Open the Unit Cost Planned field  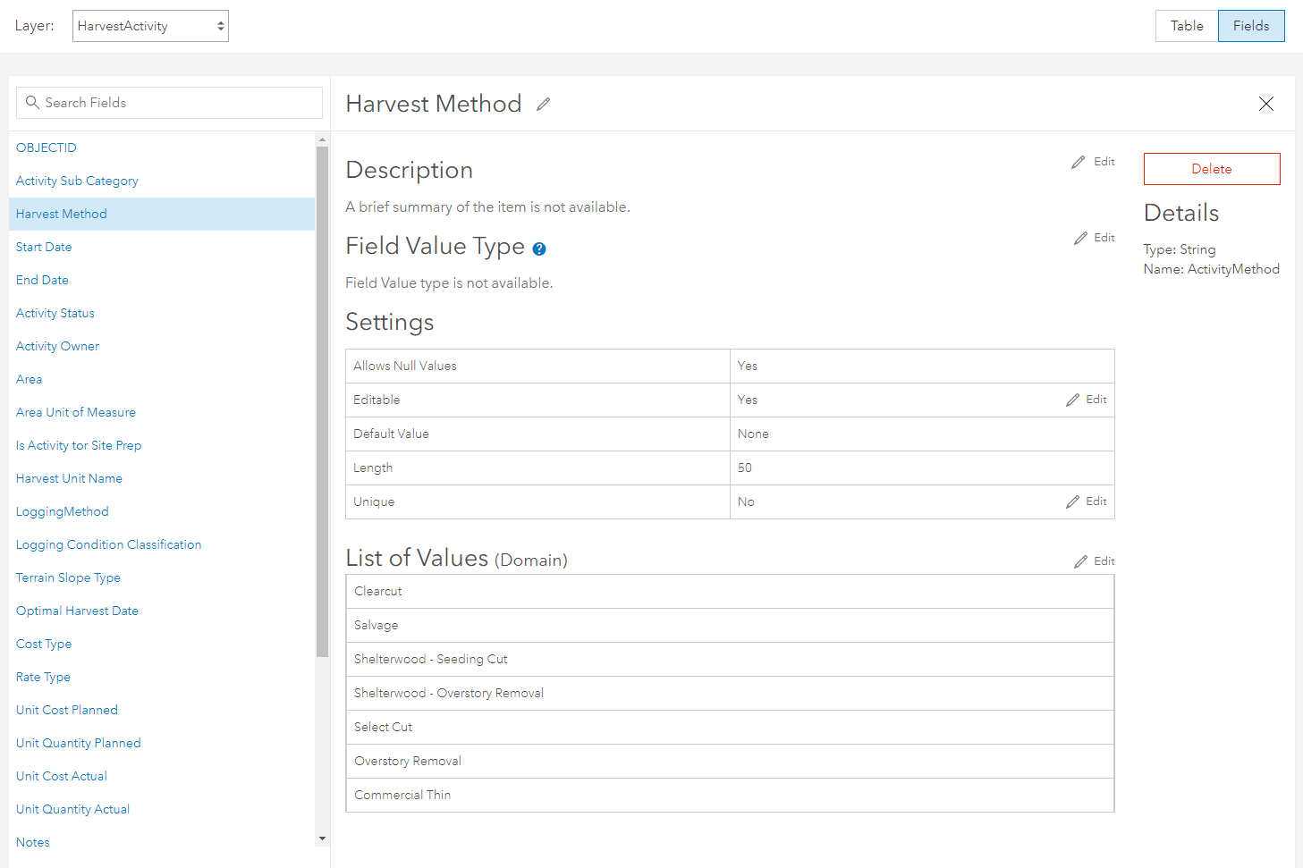[x=67, y=710]
